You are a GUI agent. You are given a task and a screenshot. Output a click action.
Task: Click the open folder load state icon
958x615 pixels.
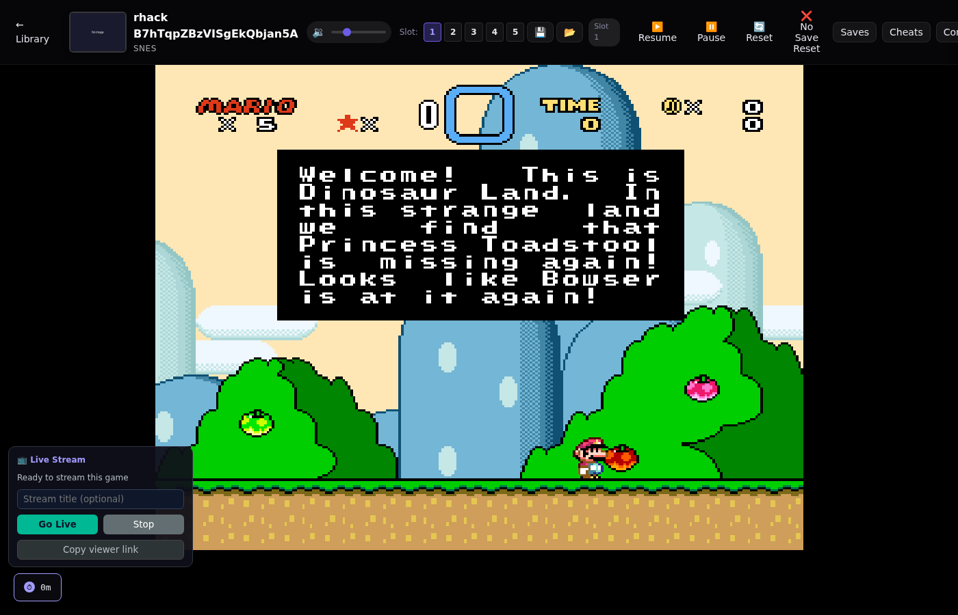coord(569,32)
